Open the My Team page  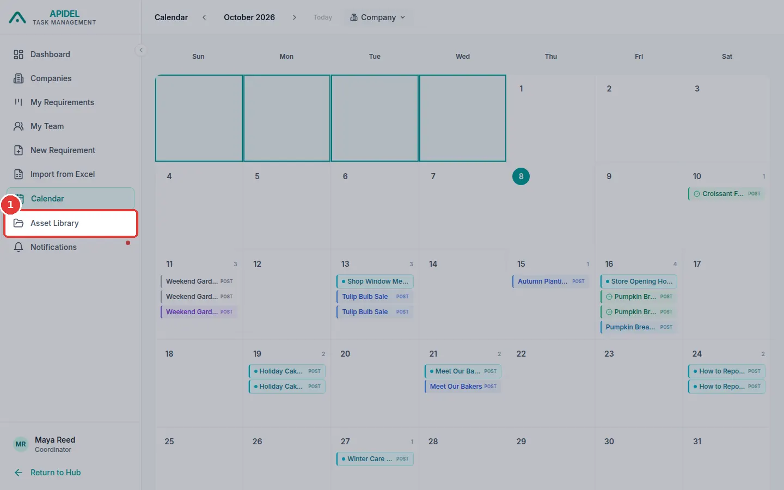click(x=71, y=126)
